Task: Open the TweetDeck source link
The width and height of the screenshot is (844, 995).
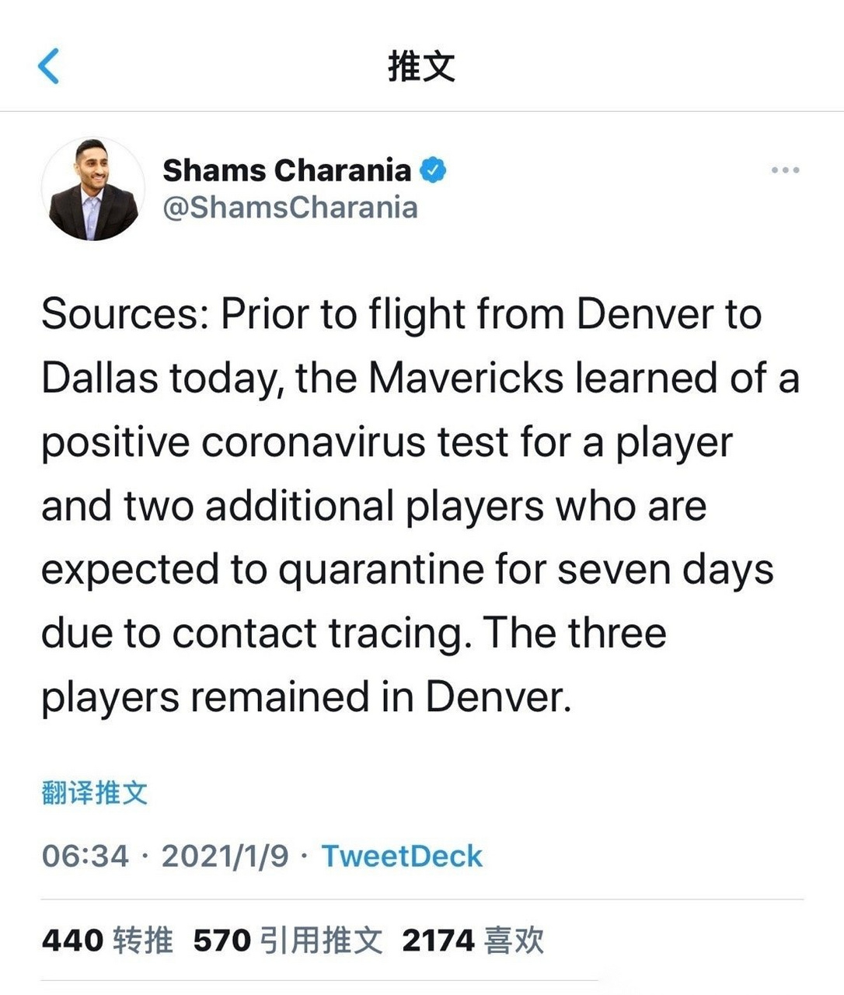Action: point(402,856)
